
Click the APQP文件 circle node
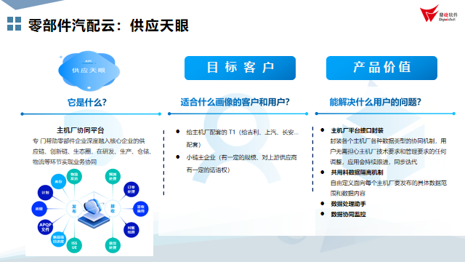point(45,227)
